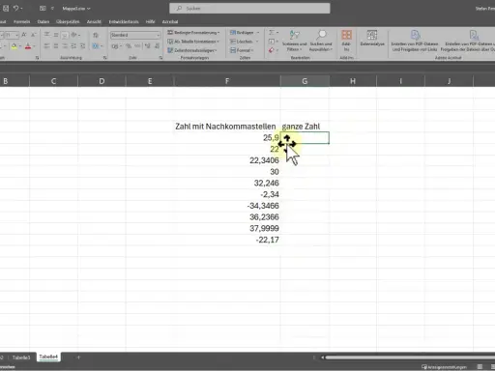
Task: Select the selected empty cell under ganze Zahl
Action: [x=305, y=138]
